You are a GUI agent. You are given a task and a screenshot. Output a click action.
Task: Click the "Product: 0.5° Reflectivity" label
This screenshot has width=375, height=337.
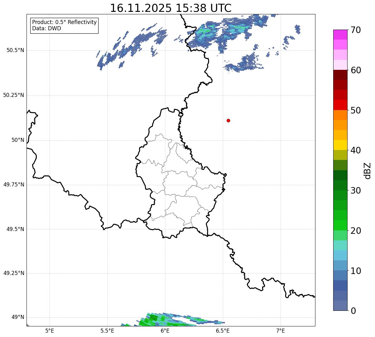pos(64,22)
